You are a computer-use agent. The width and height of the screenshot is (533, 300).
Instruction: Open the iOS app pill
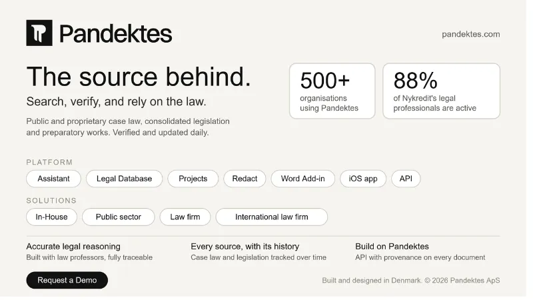tap(363, 179)
